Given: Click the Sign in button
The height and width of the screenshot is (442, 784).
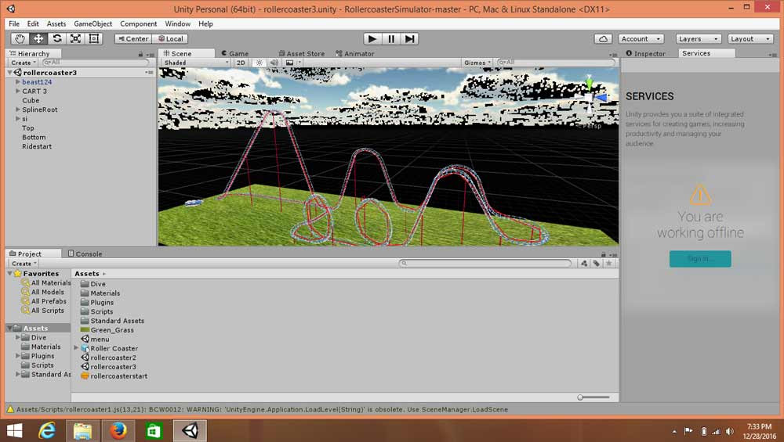Looking at the screenshot, I should click(700, 258).
